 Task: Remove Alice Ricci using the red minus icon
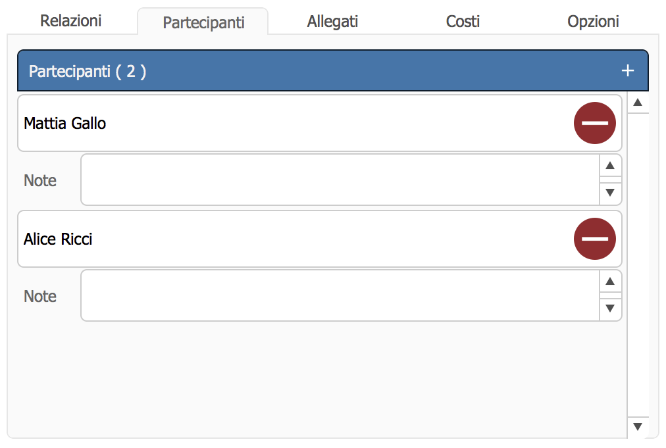(595, 239)
